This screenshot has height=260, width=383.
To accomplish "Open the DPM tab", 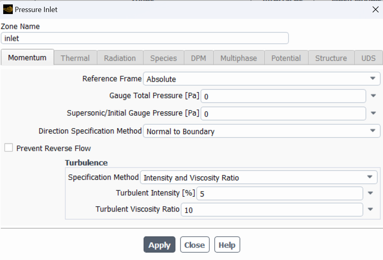I will coord(199,58).
